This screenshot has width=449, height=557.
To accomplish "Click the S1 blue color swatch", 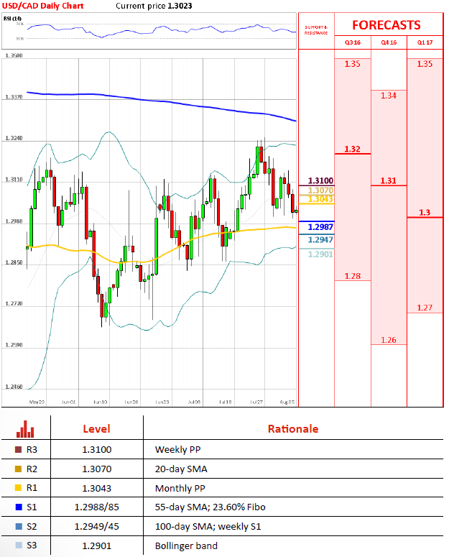I will coord(19,507).
